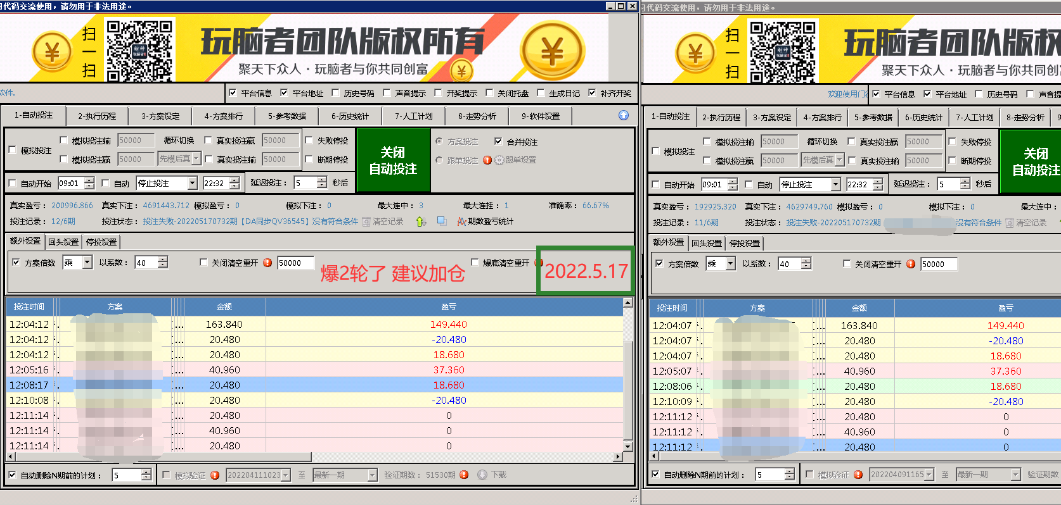Enable 历史号码 checkbox in left window
Image resolution: width=1061 pixels, height=505 pixels.
[x=335, y=92]
